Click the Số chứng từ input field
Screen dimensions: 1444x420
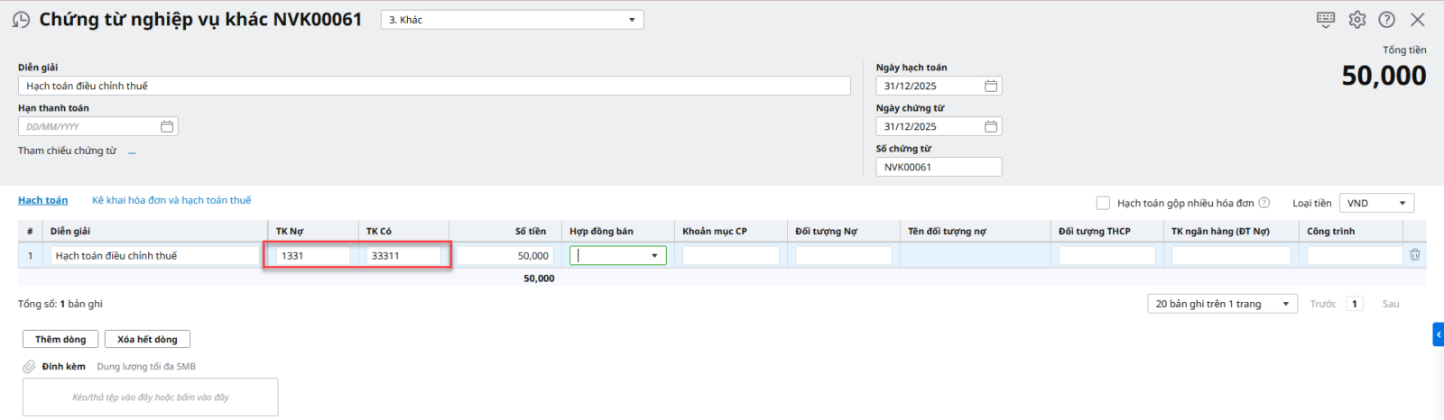pyautogui.click(x=938, y=168)
